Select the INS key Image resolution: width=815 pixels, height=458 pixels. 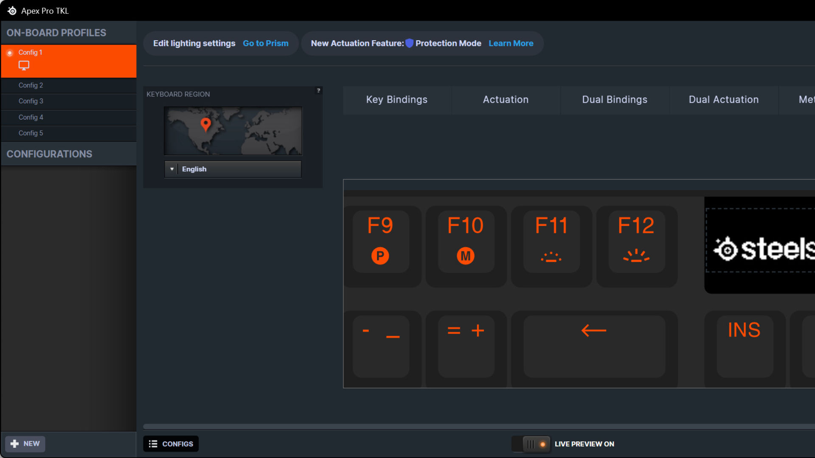click(745, 346)
